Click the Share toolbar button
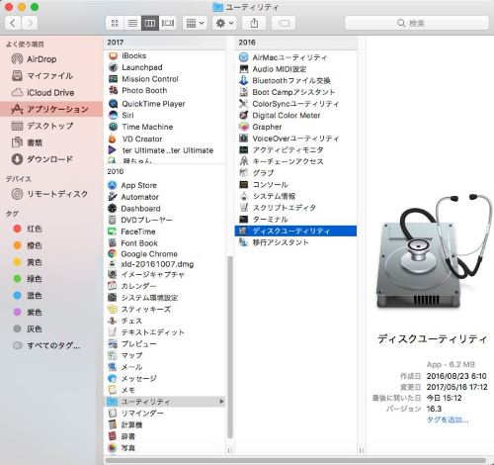The width and height of the screenshot is (494, 465). (254, 23)
